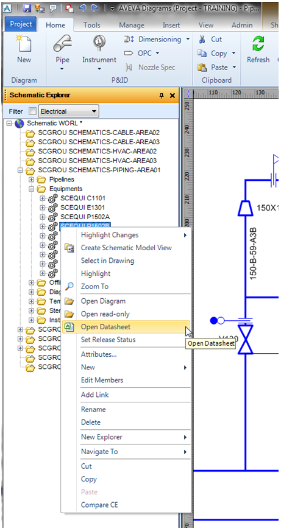Click the SCEQUI P1502A gear icon
This screenshot has width=281, height=529.
pyautogui.click(x=52, y=217)
